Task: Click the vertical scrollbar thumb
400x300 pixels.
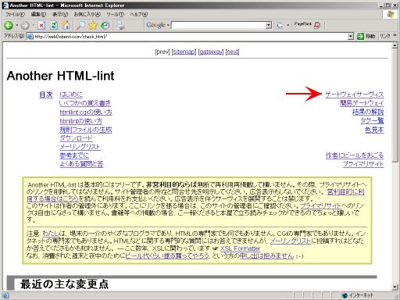Action: click(x=395, y=105)
